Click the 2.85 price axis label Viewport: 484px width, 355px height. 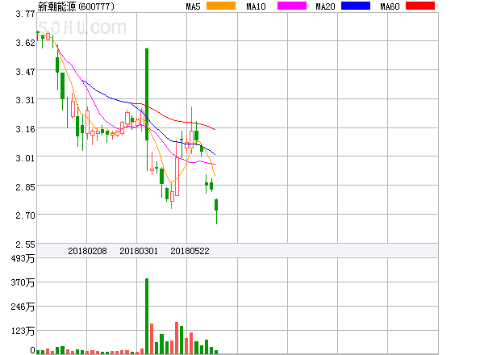point(25,187)
